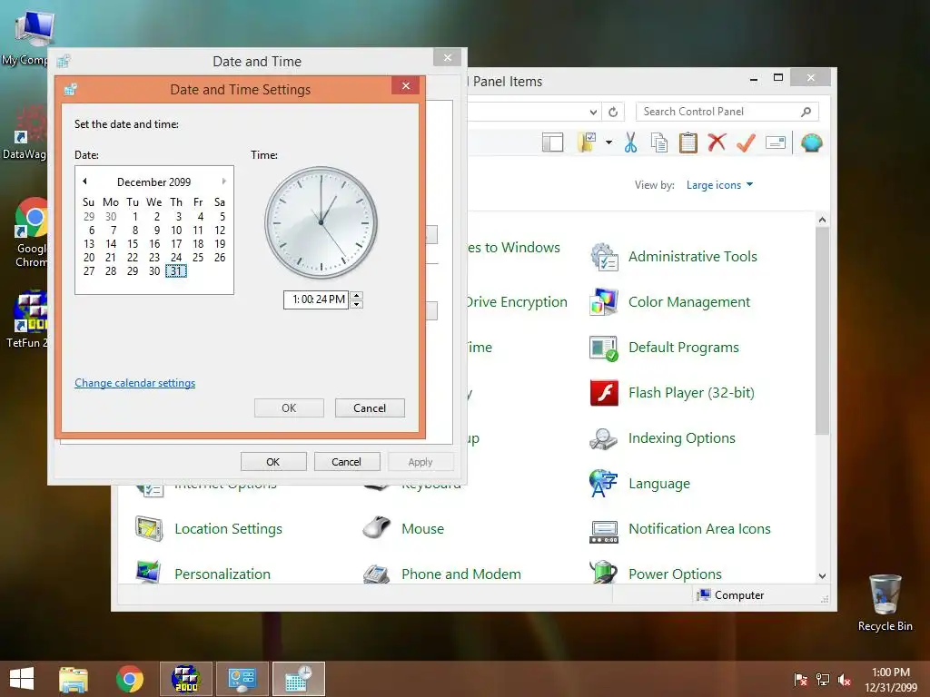Open the Mouse item

tap(403, 529)
